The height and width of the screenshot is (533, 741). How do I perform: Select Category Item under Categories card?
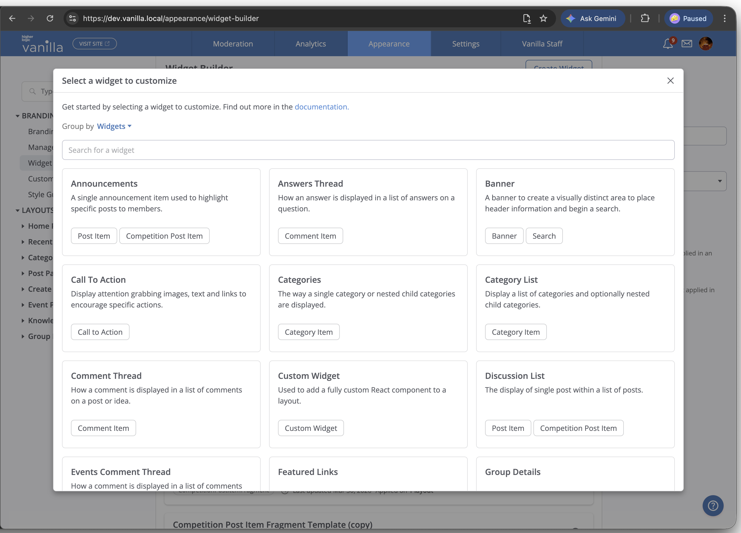tap(309, 332)
